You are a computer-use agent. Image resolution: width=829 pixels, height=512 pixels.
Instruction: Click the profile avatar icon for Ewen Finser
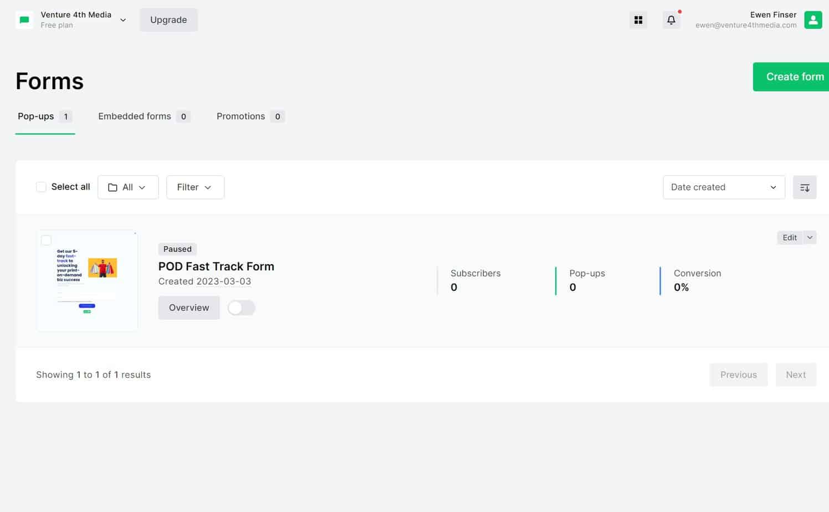(x=813, y=19)
